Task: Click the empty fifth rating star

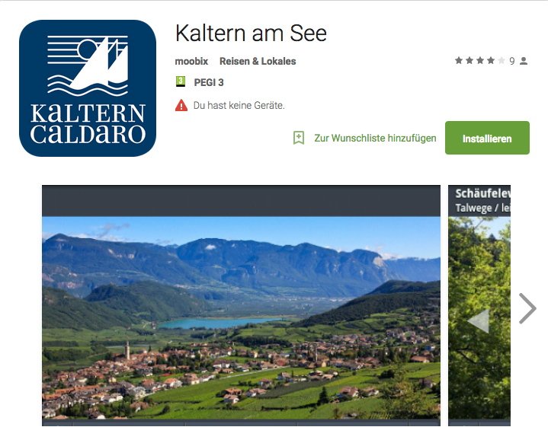Action: coord(502,61)
